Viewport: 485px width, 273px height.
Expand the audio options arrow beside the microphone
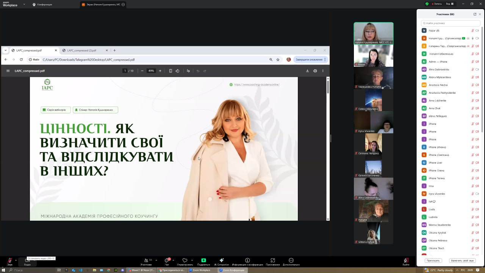pos(16,260)
